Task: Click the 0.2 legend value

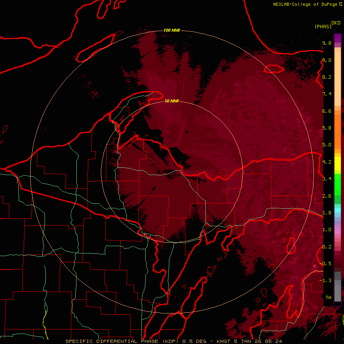Action: pos(327,247)
